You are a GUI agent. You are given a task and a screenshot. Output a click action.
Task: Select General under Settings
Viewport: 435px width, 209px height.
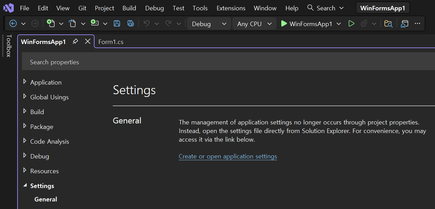point(46,199)
